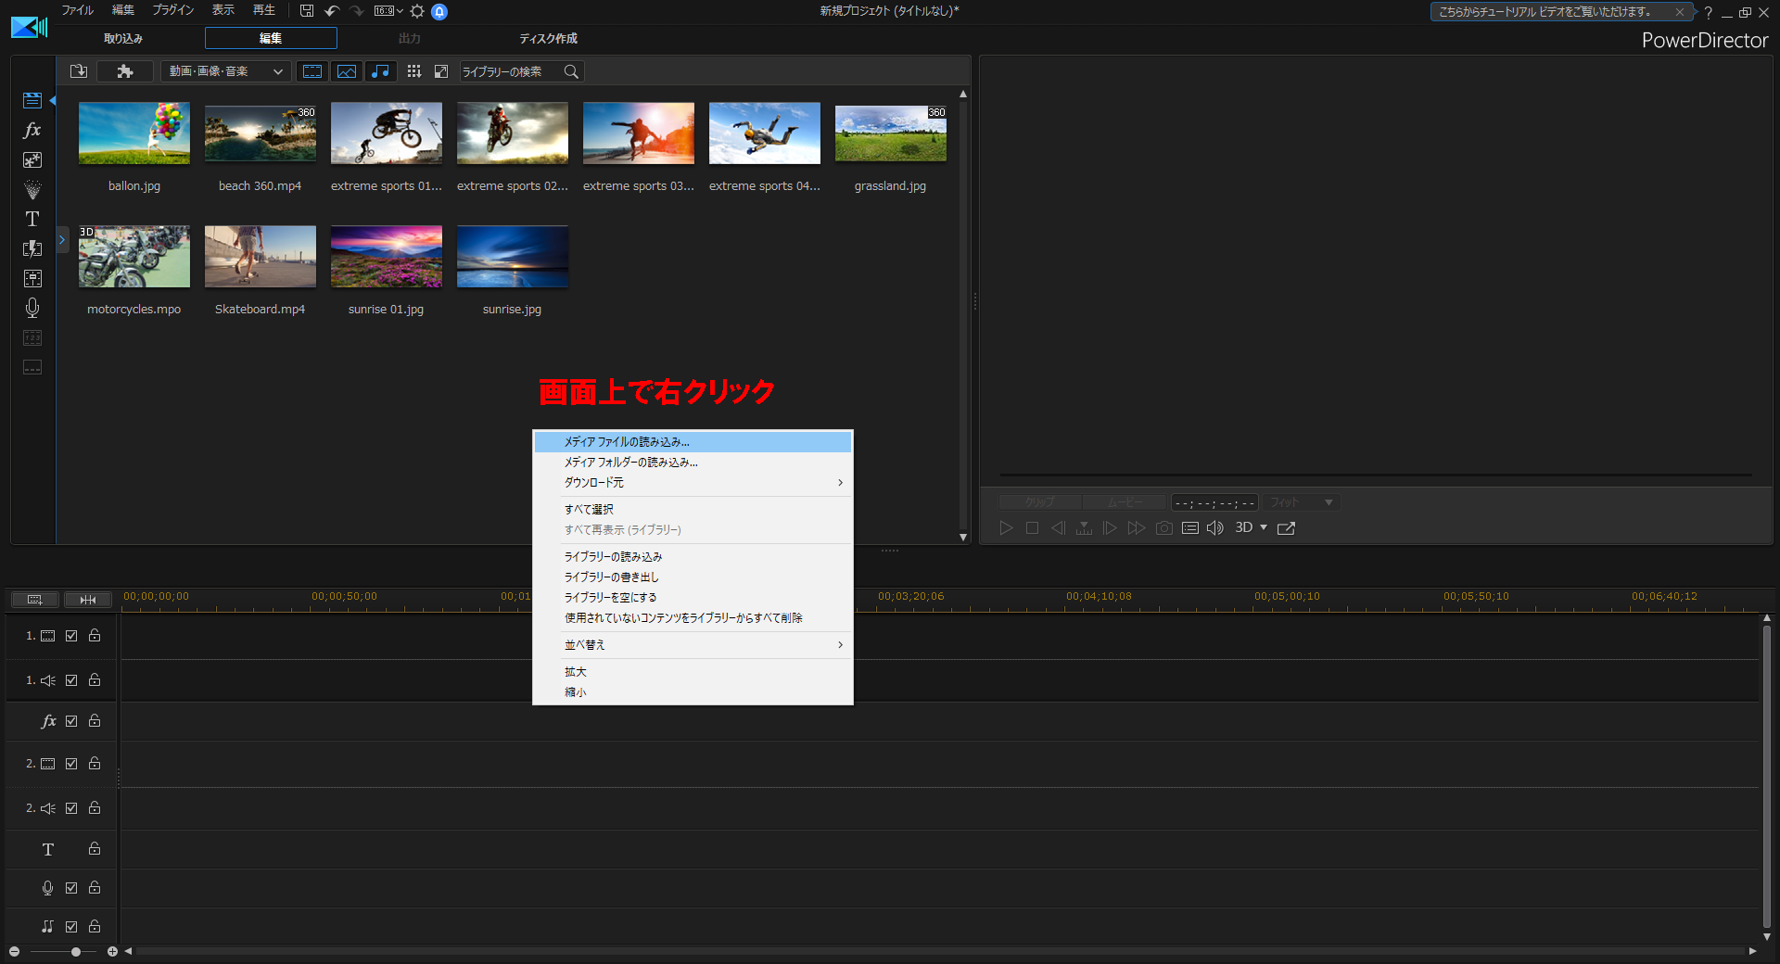
Task: Select the title designer panel
Action: 32,219
